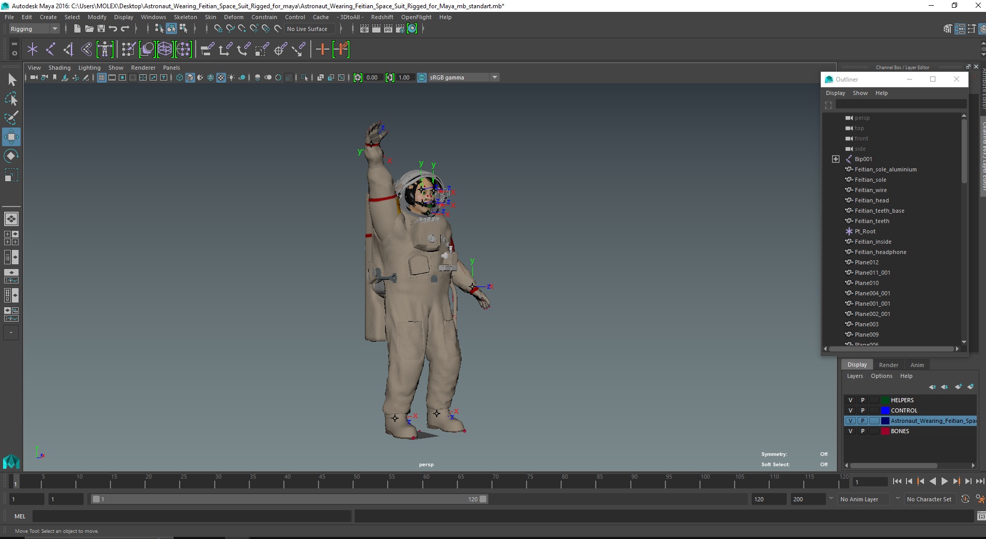
Task: Click the range slider start handle
Action: [96, 499]
